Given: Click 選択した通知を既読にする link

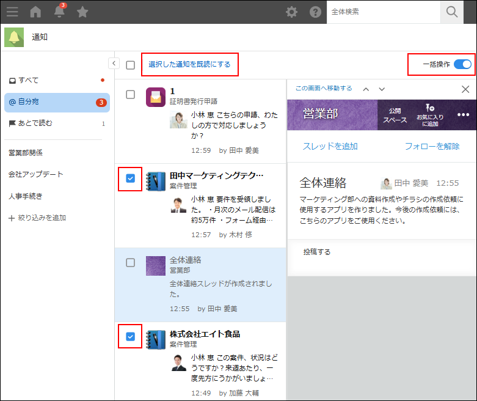Looking at the screenshot, I should click(189, 64).
